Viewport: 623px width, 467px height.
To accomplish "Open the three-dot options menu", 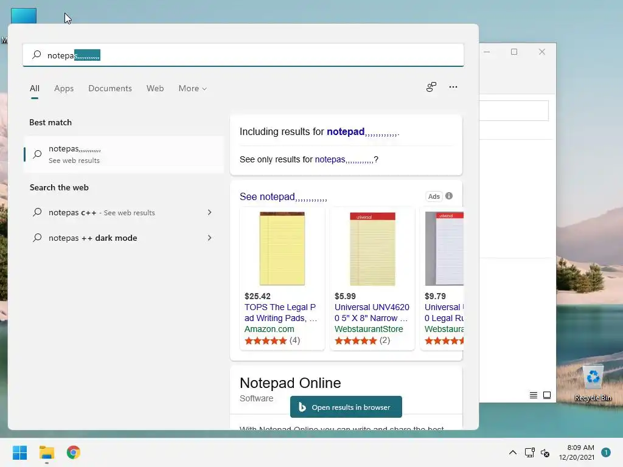I will [x=453, y=87].
